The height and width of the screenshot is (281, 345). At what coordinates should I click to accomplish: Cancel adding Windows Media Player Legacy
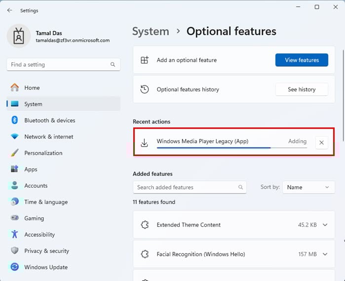click(321, 143)
